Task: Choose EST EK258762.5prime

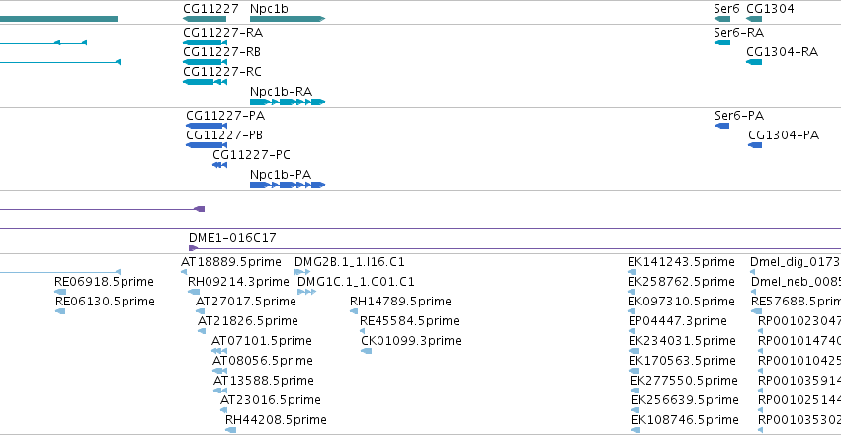Action: click(x=631, y=292)
